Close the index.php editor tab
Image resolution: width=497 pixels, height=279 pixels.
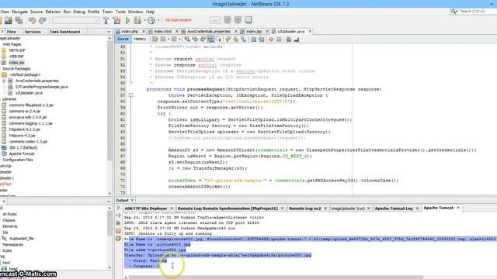143,32
